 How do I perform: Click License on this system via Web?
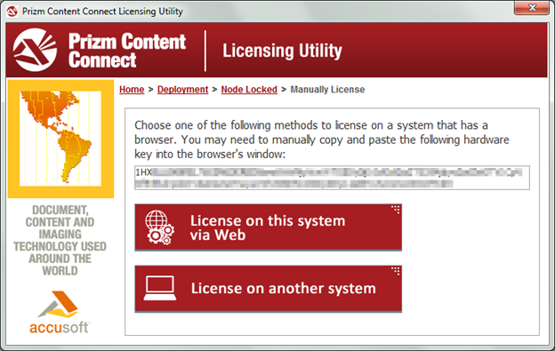point(269,227)
